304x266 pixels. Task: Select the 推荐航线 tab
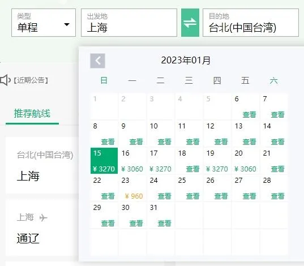click(x=32, y=113)
